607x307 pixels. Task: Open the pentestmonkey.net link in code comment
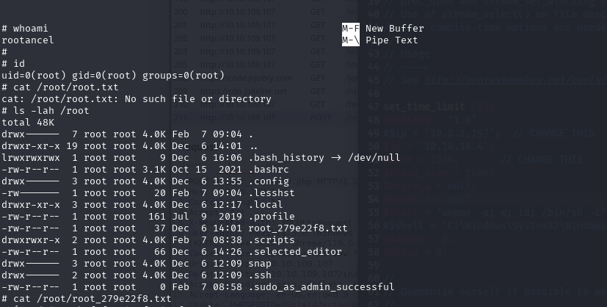click(x=516, y=80)
